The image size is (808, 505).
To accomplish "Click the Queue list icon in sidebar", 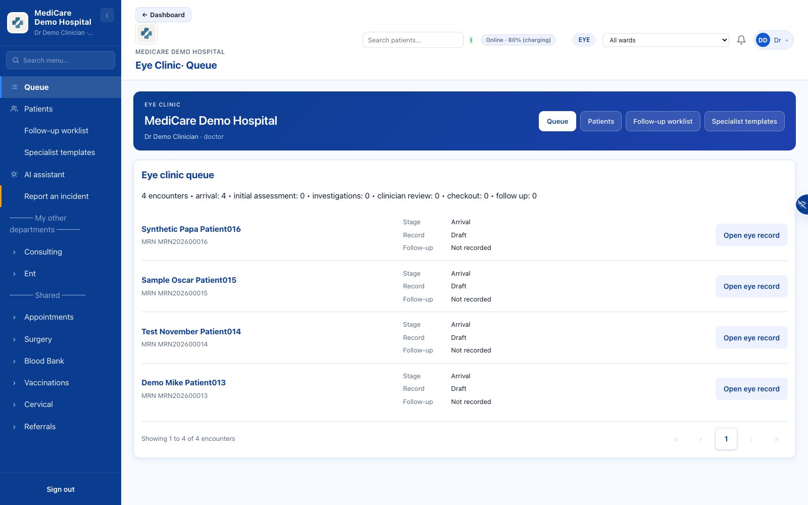I will pyautogui.click(x=14, y=87).
